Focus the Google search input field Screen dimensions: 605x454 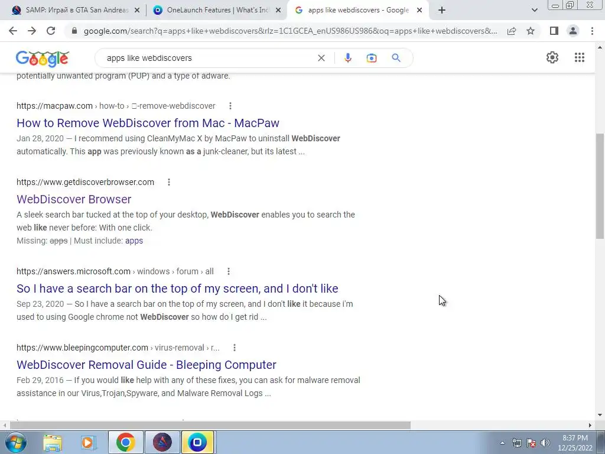[x=209, y=58]
